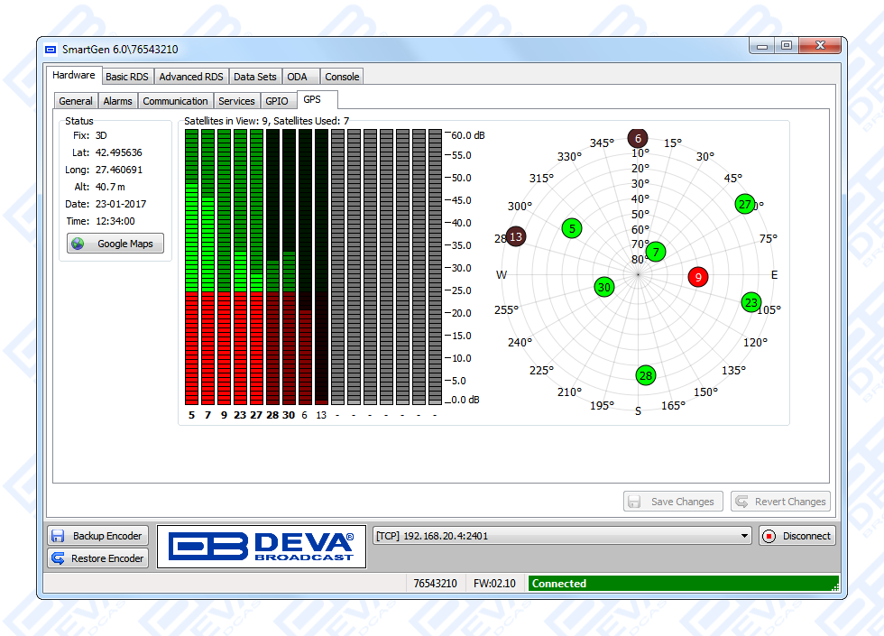Click Backup Encoder button
This screenshot has width=884, height=636.
[x=97, y=536]
